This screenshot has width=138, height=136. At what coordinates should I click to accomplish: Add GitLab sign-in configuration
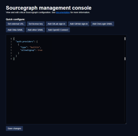point(56,24)
